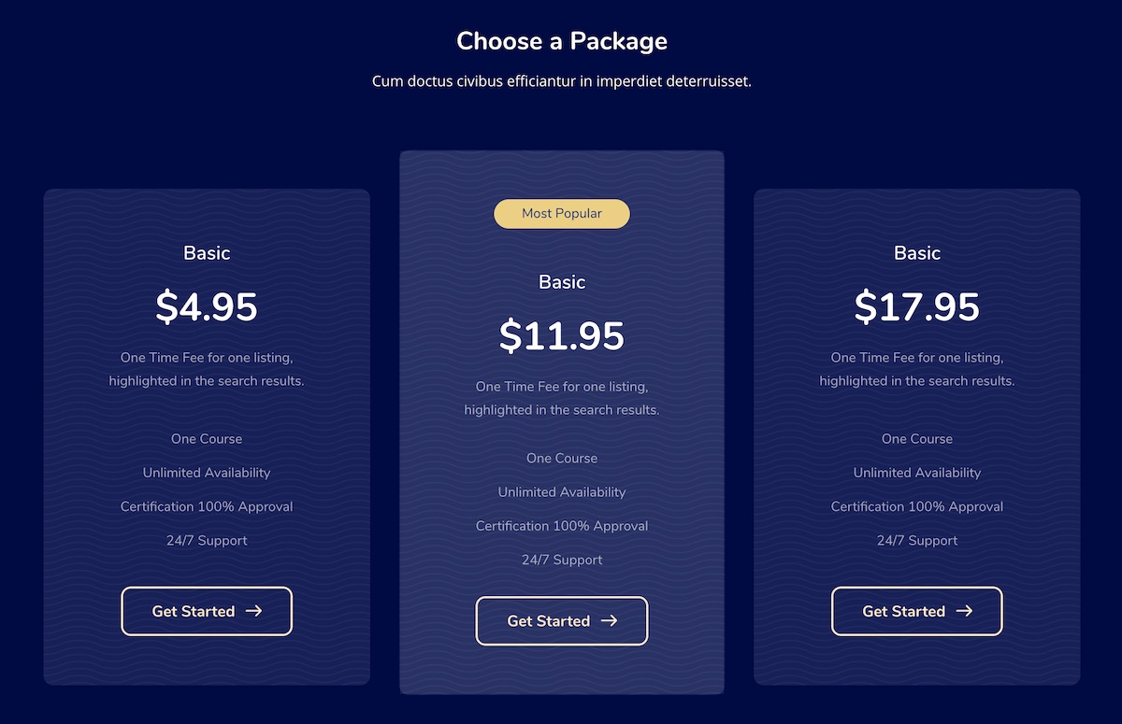The width and height of the screenshot is (1122, 724).
Task: Click One Course in the $11.95 card
Action: point(562,459)
